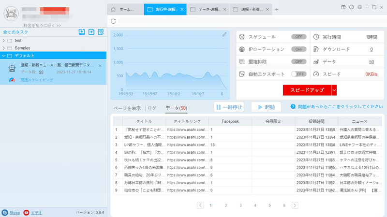Click the pencil edit icon on the chart

coord(224,34)
